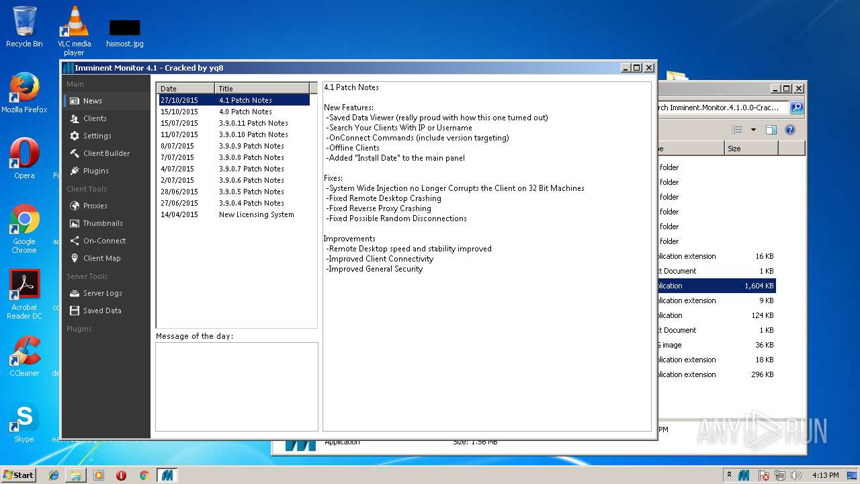Viewport: 860px width, 484px height.
Task: Click the Client Builder hammer icon
Action: click(x=75, y=153)
